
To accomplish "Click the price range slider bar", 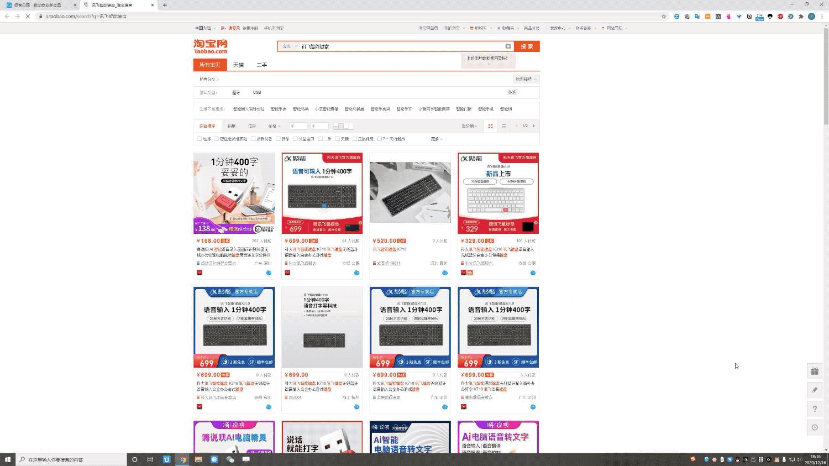I will coord(343,126).
